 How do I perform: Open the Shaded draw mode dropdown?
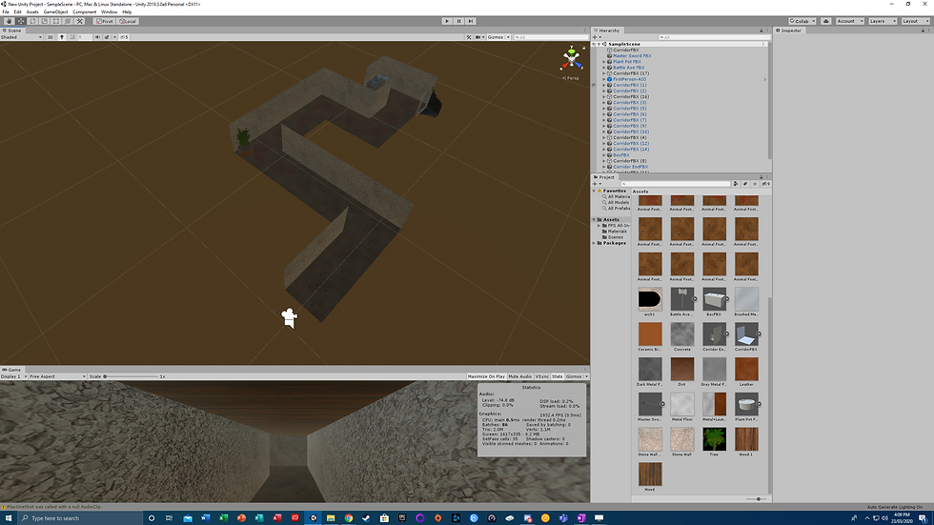pyautogui.click(x=21, y=37)
